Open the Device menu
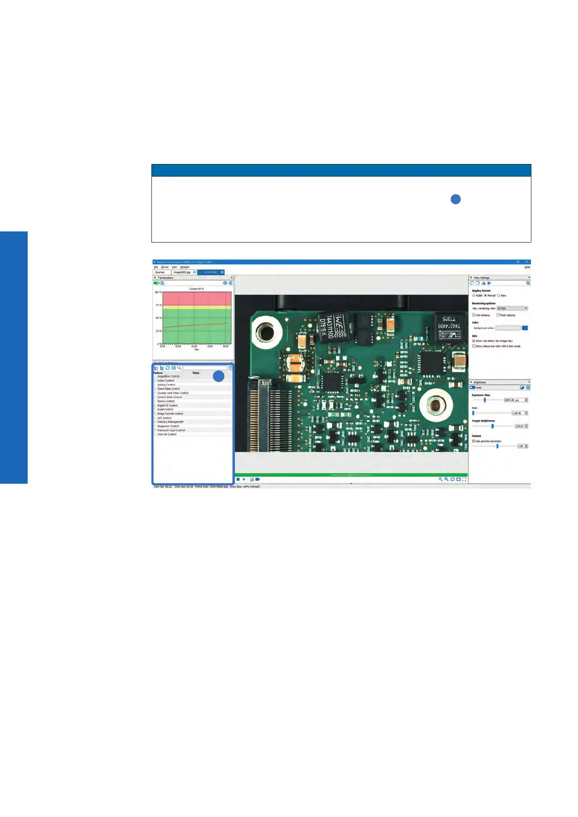This screenshot has height=817, width=578. 165,267
